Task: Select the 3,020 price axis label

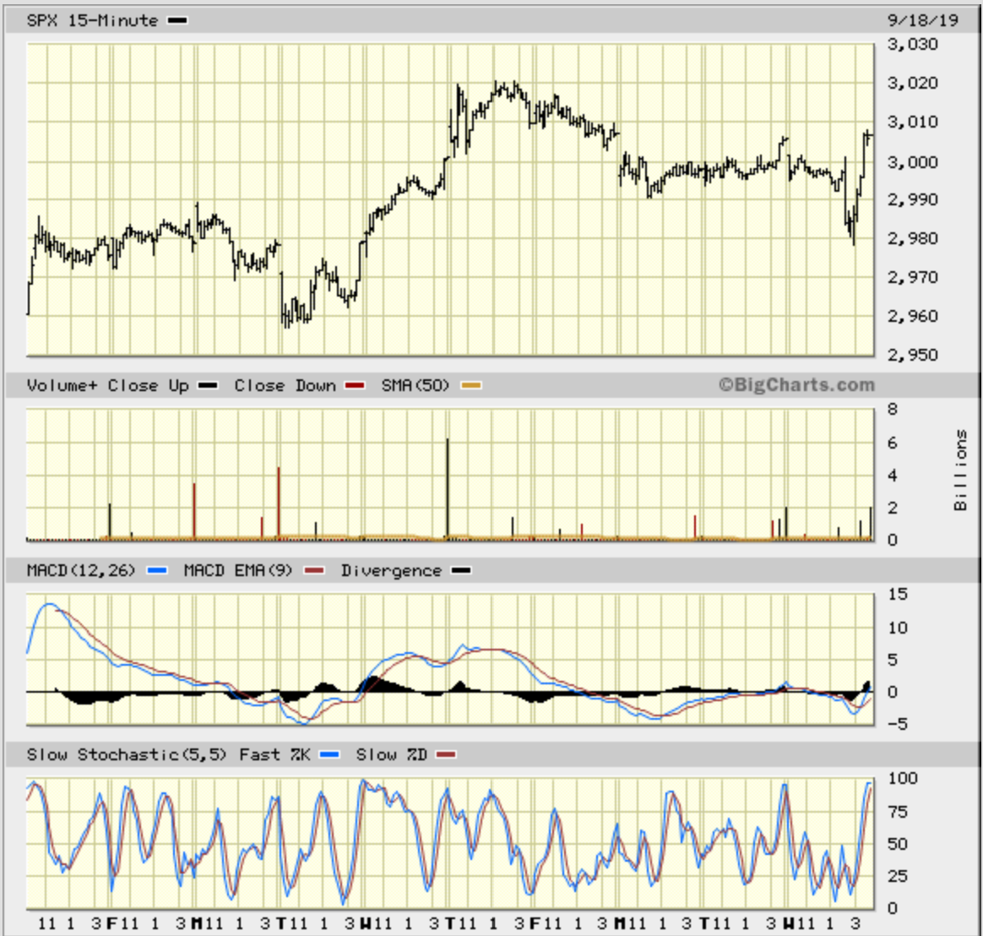Action: click(913, 84)
